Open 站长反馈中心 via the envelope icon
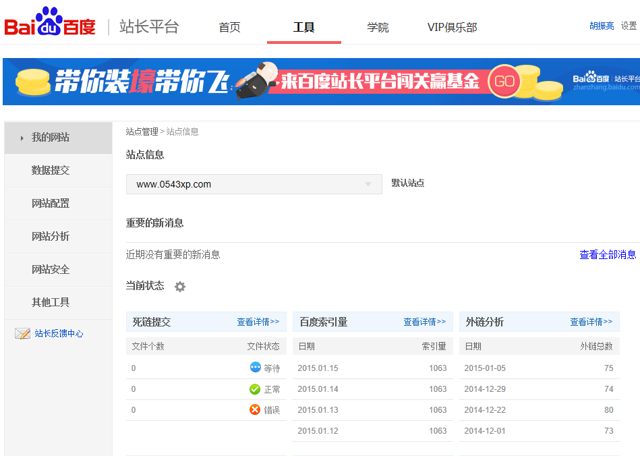Screen dimensions: 640x456 click(x=24, y=333)
